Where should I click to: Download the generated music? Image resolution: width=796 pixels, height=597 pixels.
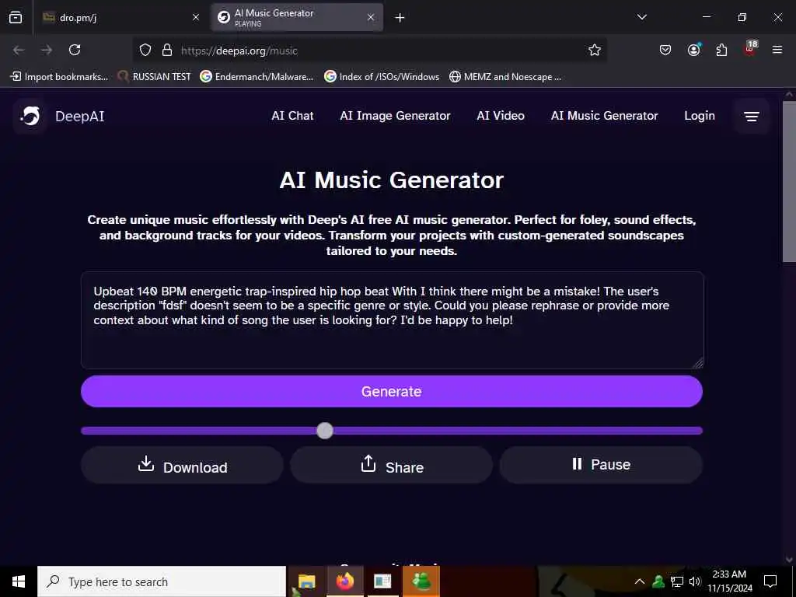point(182,465)
